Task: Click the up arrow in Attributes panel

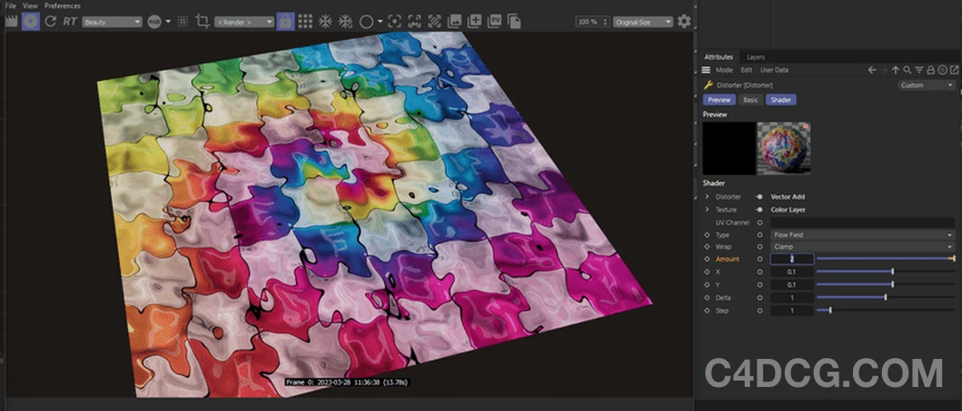Action: [895, 71]
